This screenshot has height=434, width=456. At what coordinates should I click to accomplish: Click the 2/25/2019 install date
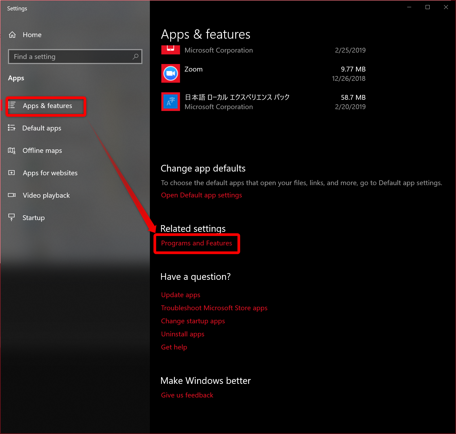tap(350, 50)
